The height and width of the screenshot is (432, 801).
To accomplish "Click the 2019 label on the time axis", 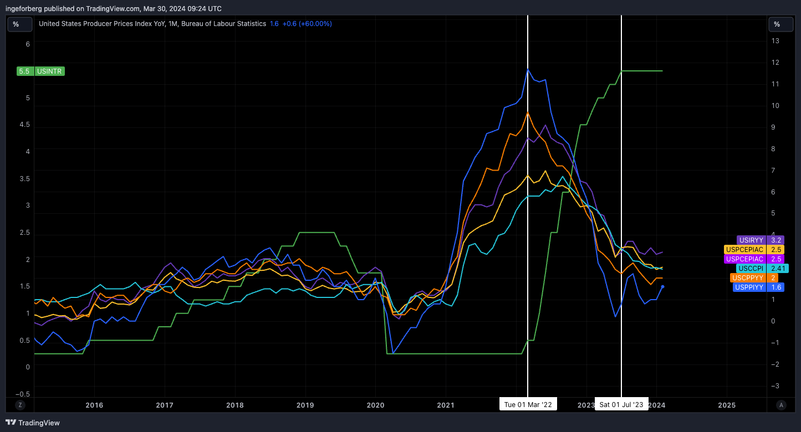I will point(305,405).
